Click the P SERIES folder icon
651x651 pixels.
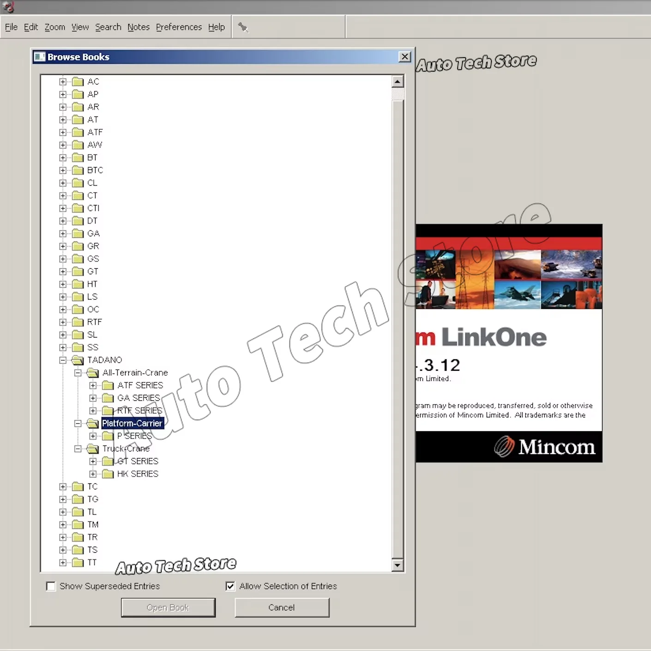(x=108, y=436)
